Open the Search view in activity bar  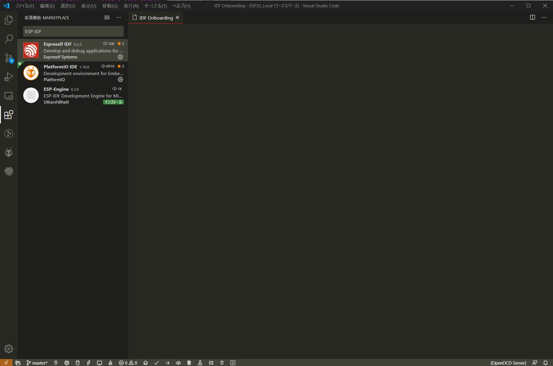click(9, 39)
